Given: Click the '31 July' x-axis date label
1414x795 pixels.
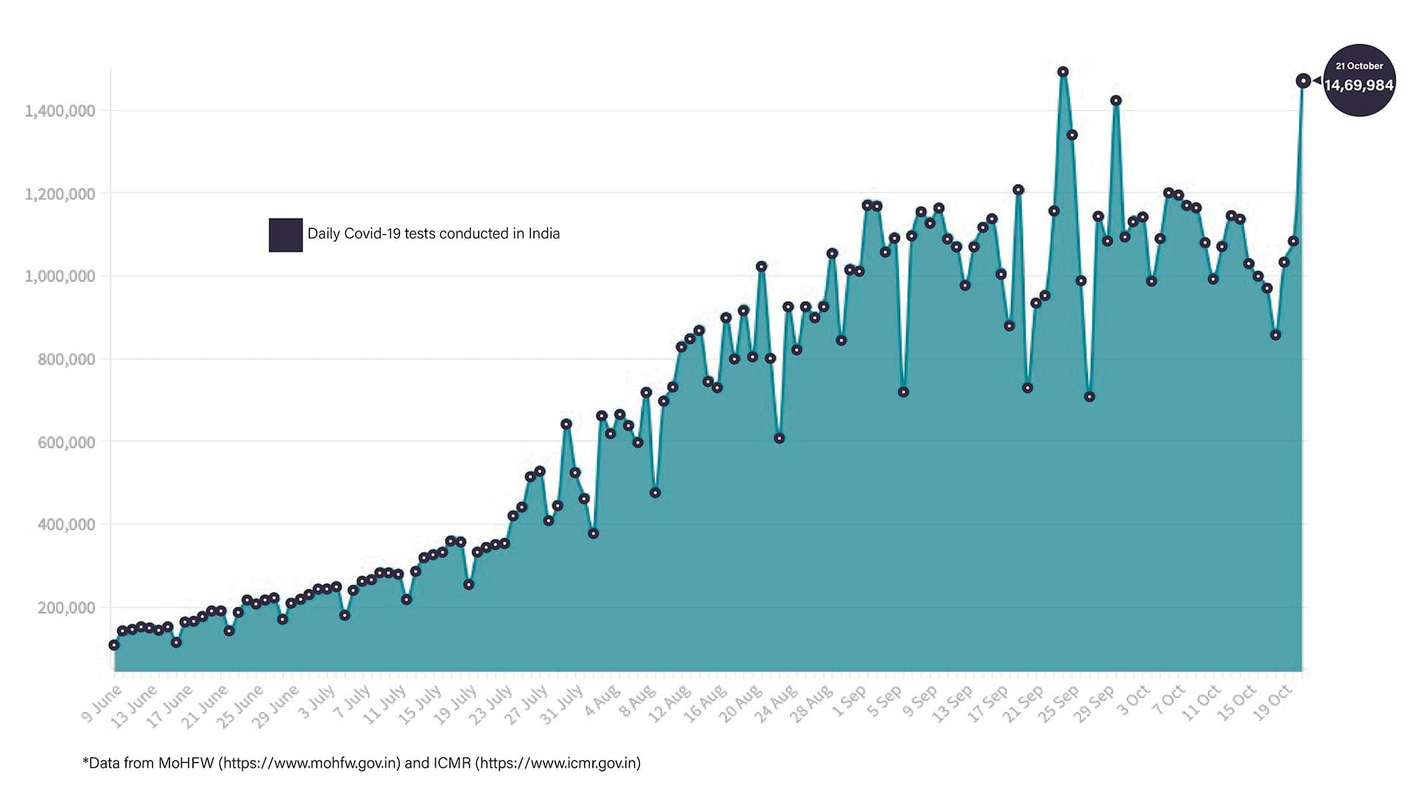Looking at the screenshot, I should tap(562, 704).
